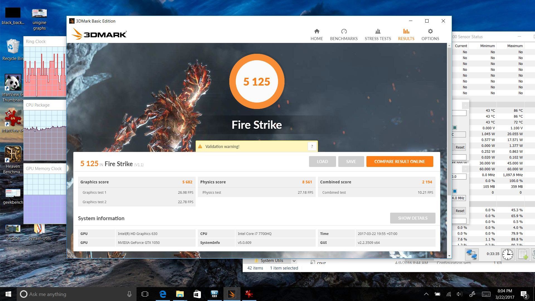Open the OPTIONS tab
Screen dimensions: 535x301
[x=430, y=35]
